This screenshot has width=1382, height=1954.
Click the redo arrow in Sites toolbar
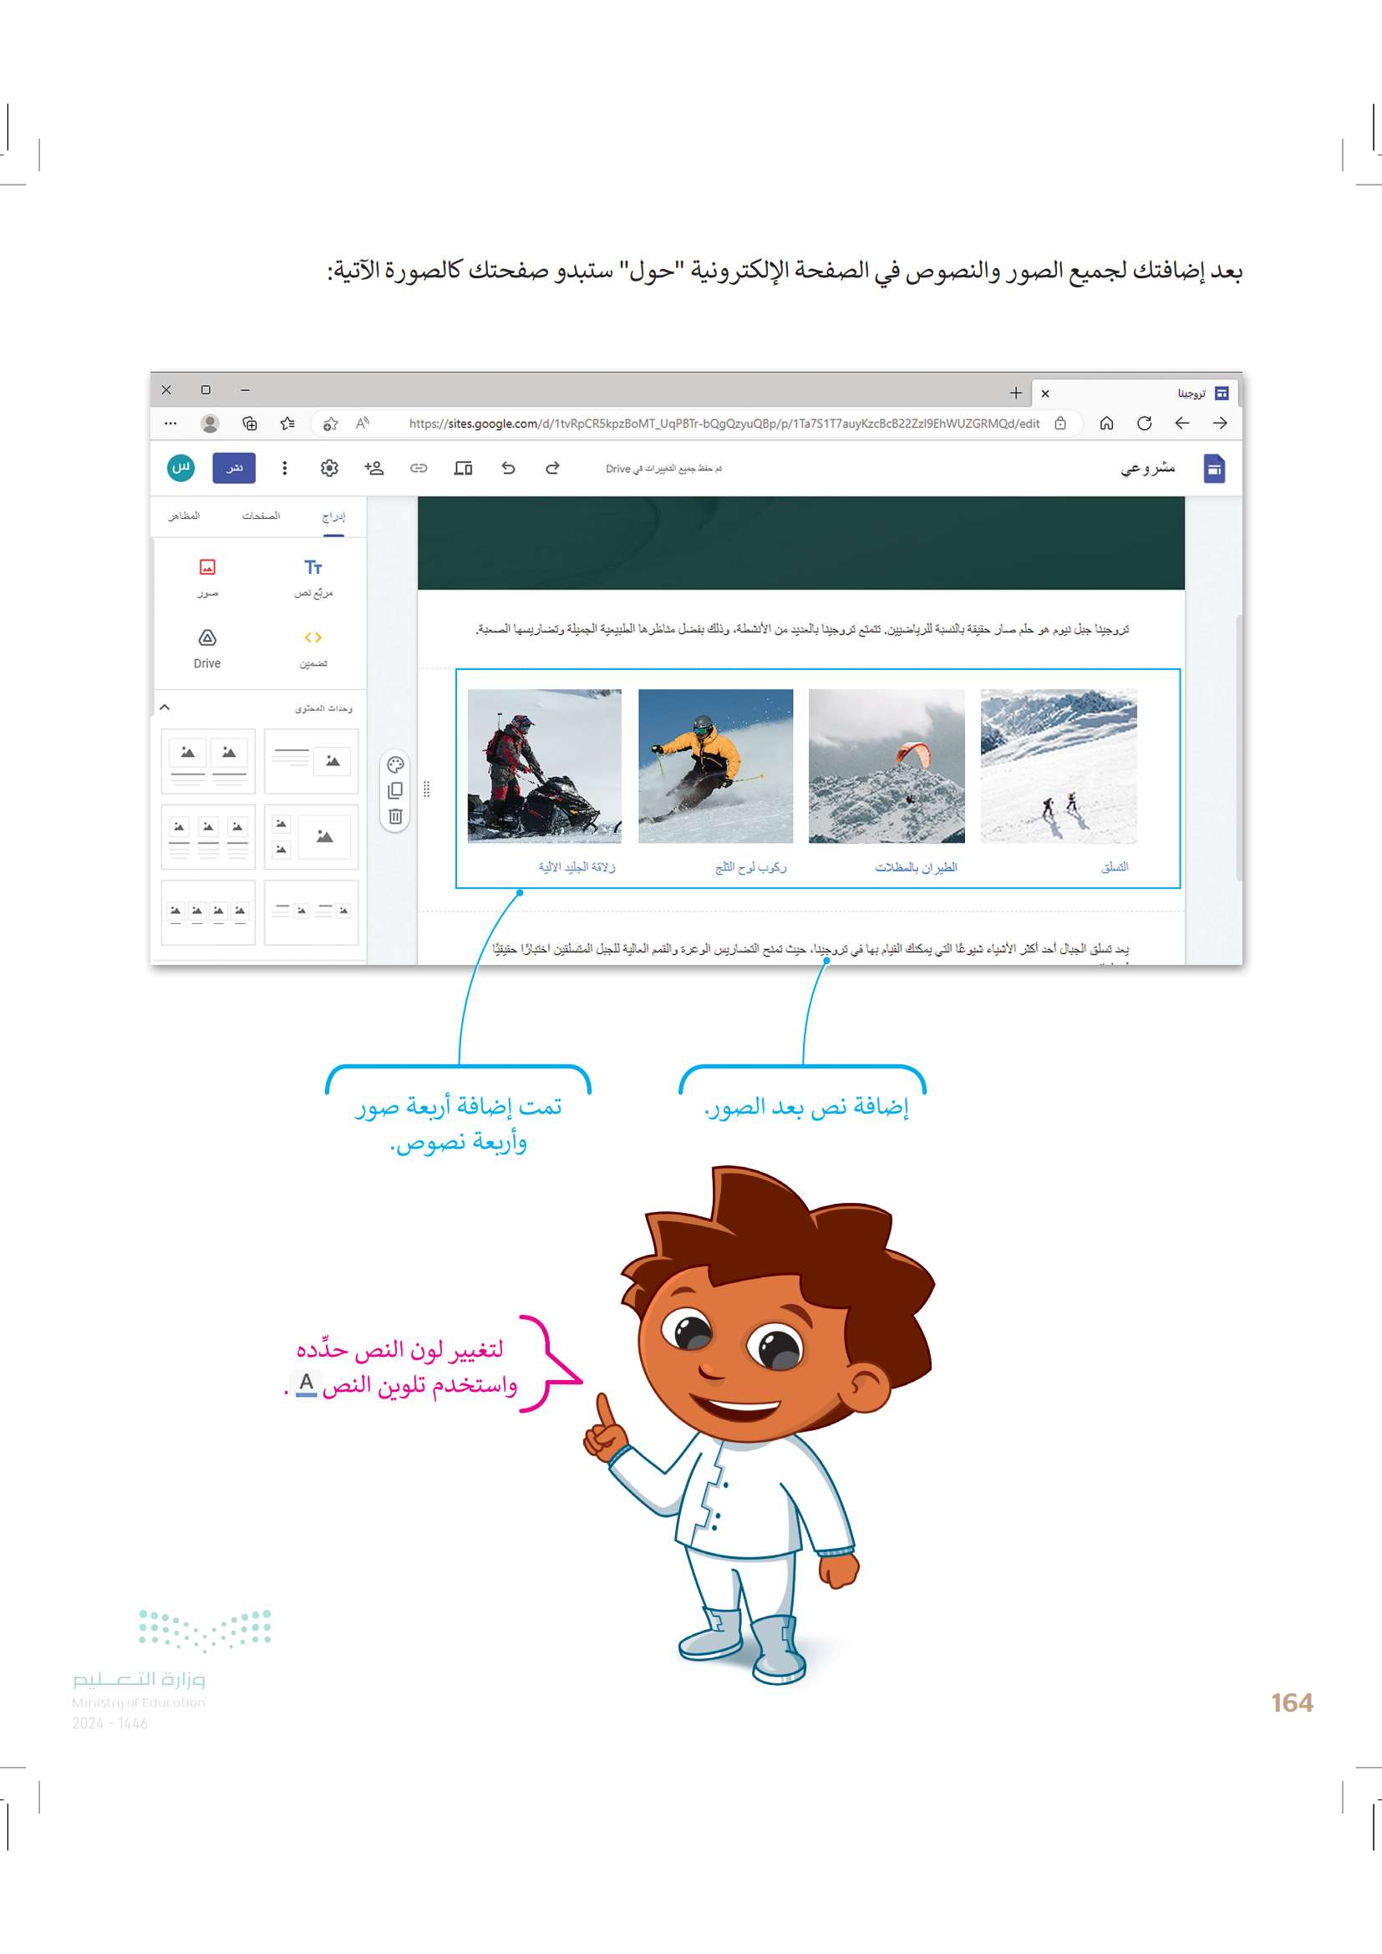[x=552, y=468]
